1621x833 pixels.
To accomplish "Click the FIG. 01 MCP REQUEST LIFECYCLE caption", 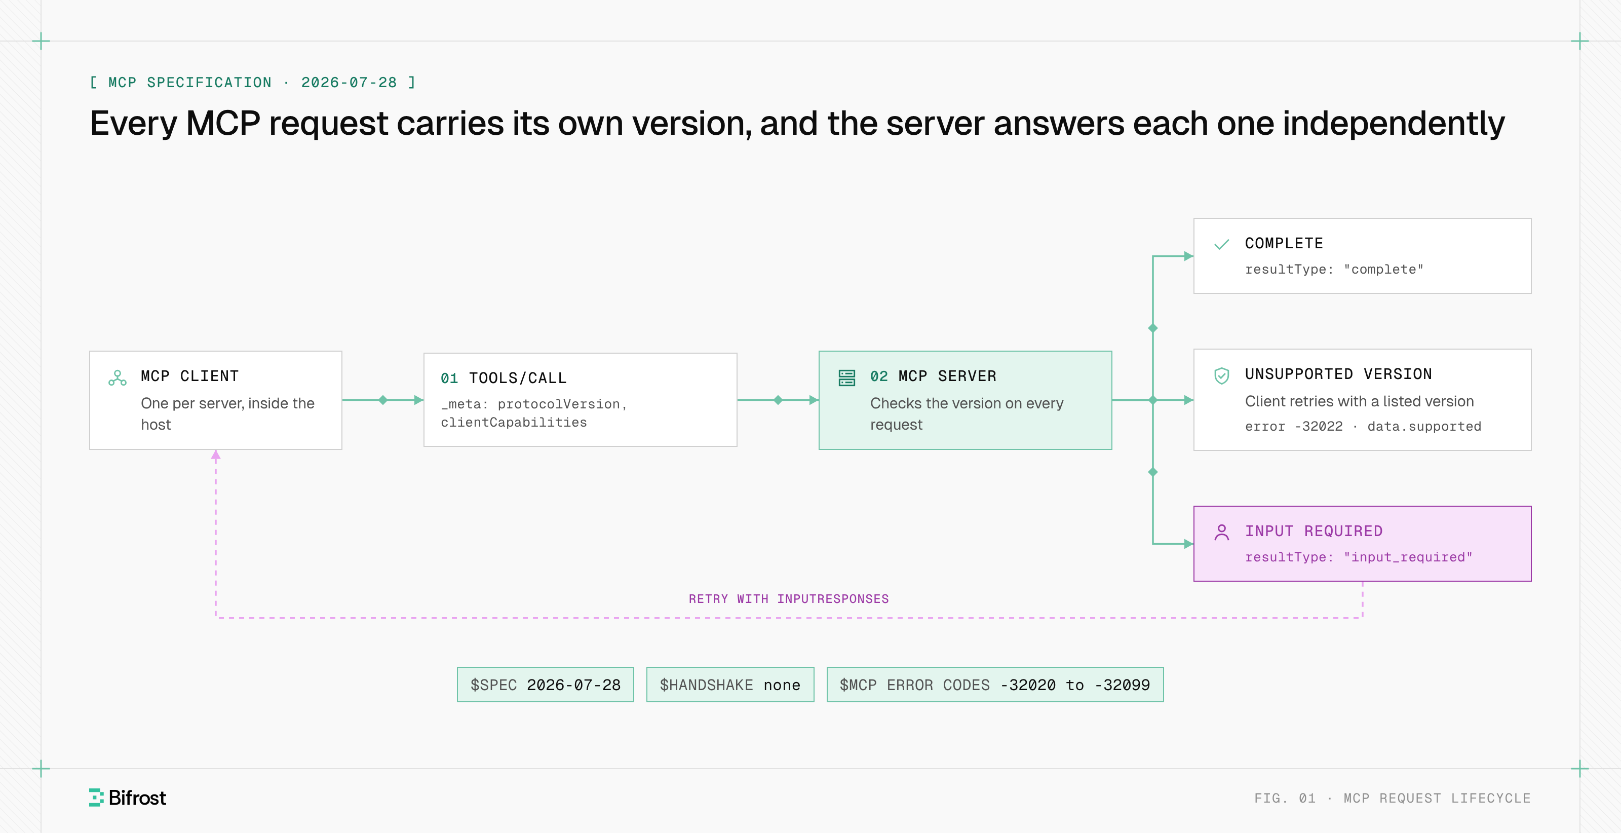I will point(1392,798).
